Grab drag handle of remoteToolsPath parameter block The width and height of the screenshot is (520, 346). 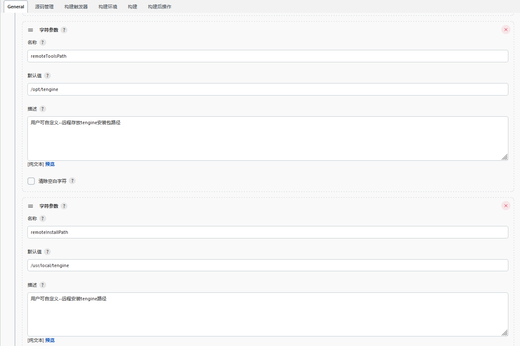click(30, 30)
